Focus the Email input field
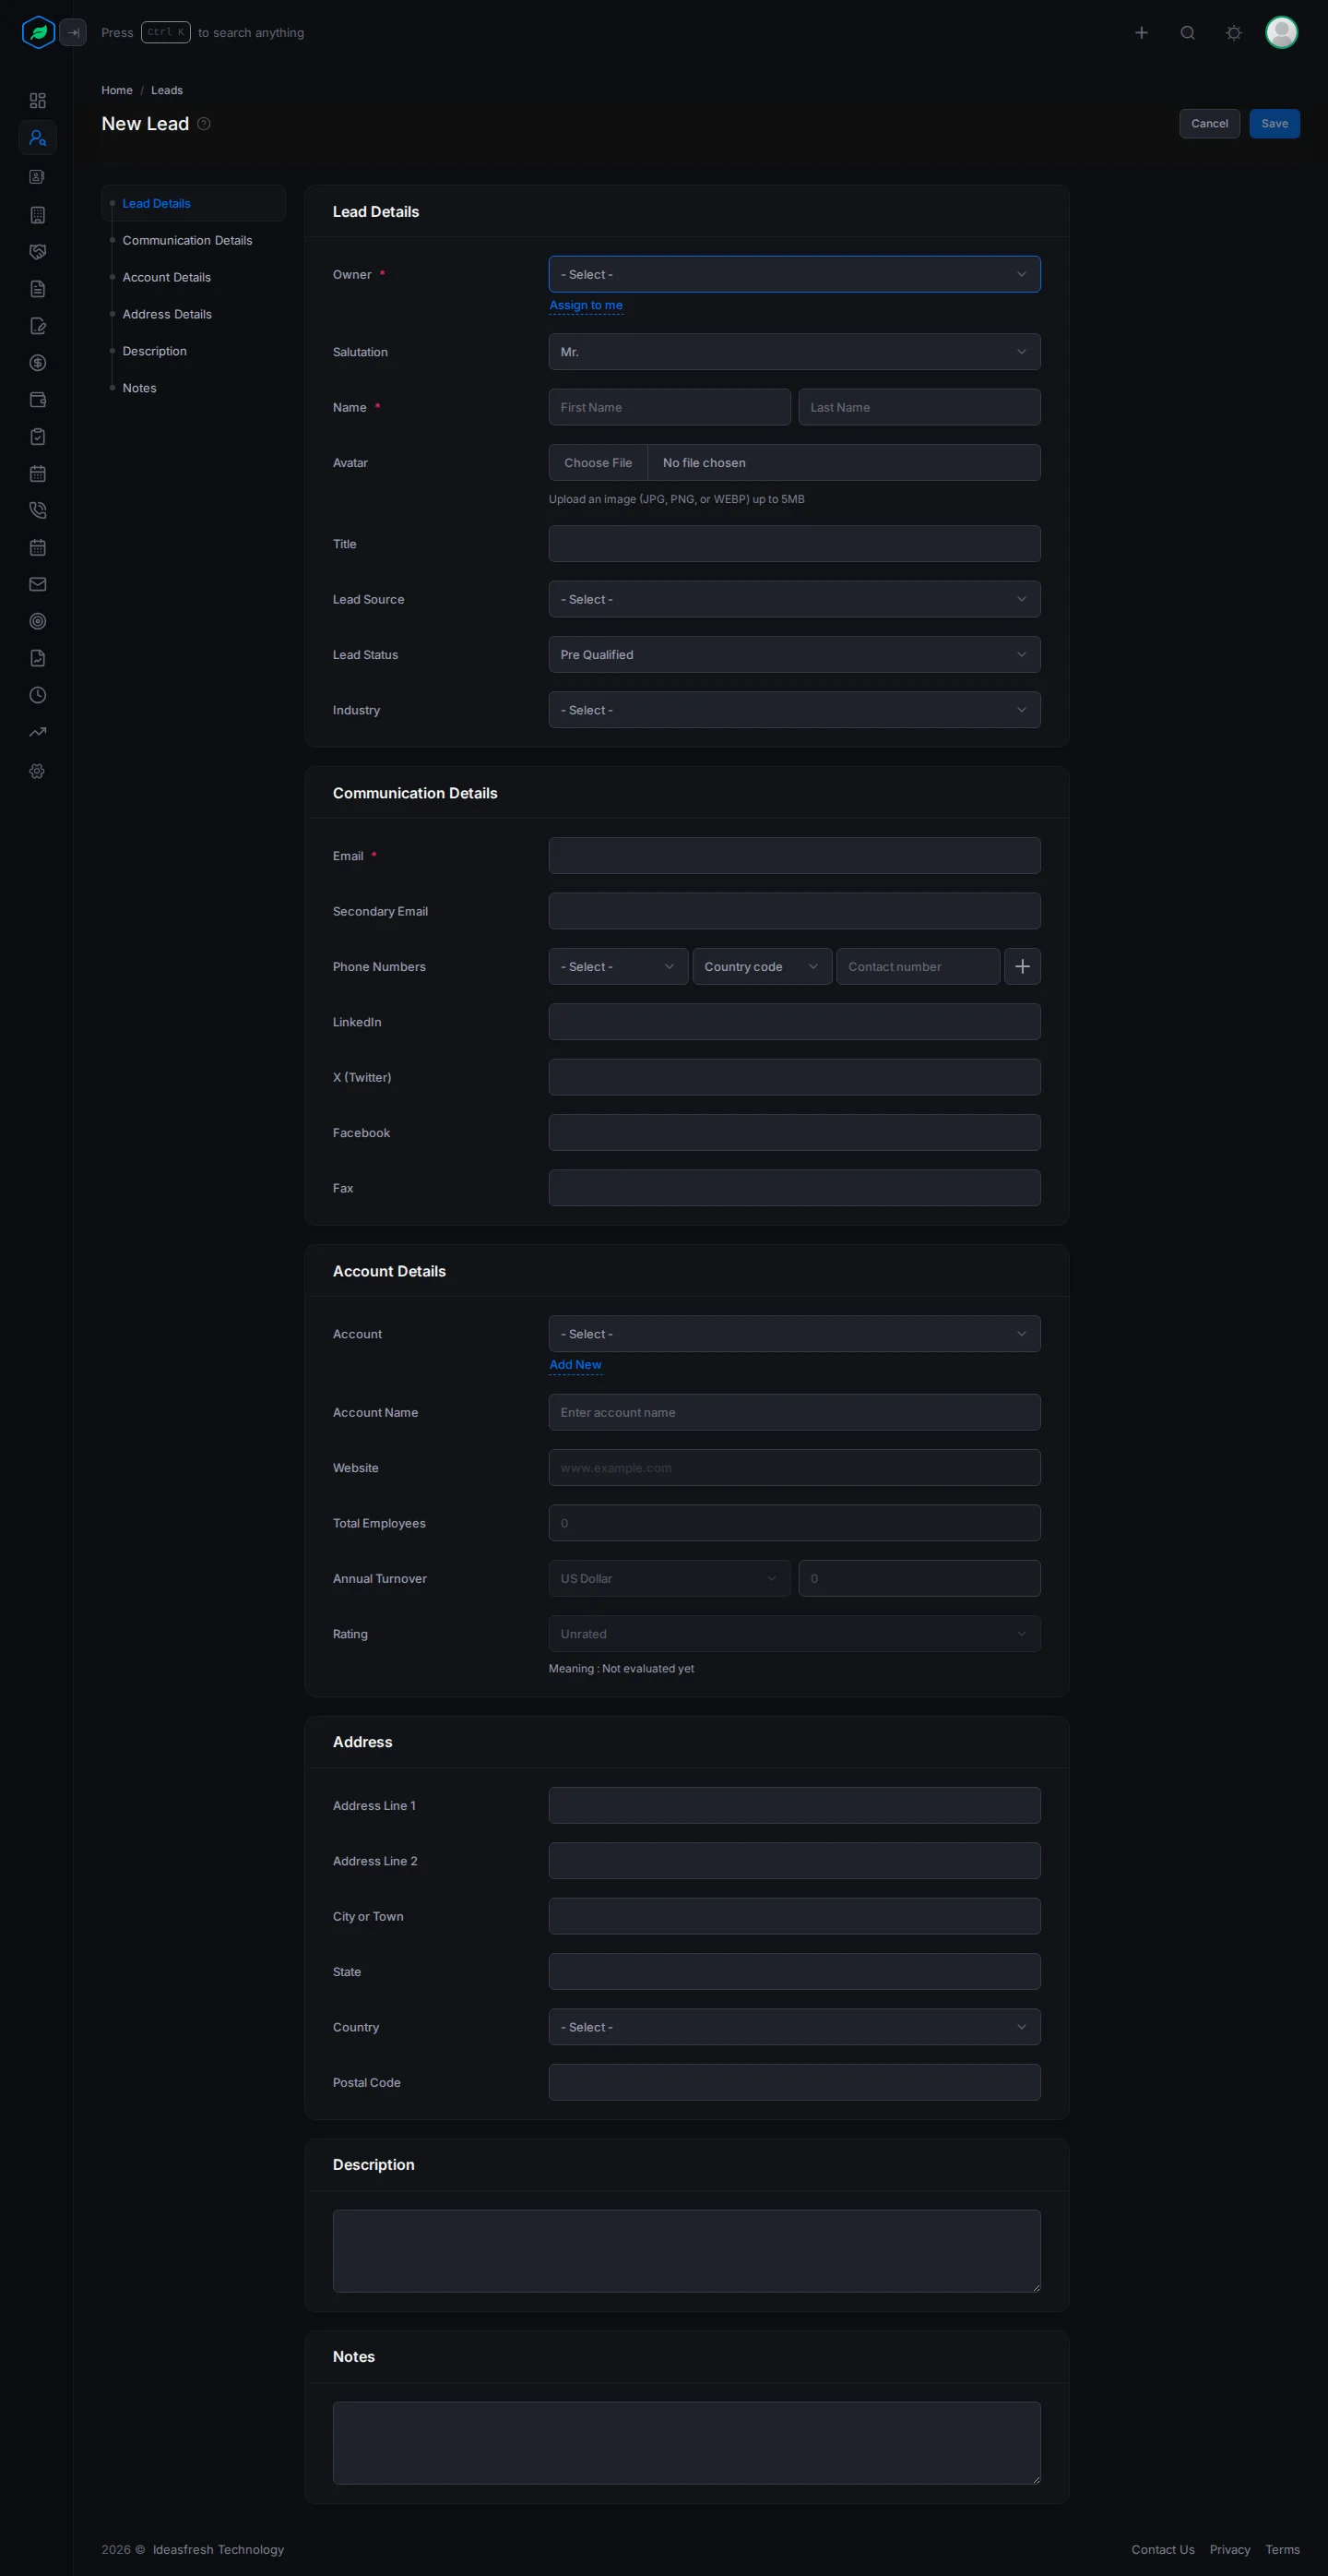The height and width of the screenshot is (2576, 1328). pyautogui.click(x=794, y=856)
